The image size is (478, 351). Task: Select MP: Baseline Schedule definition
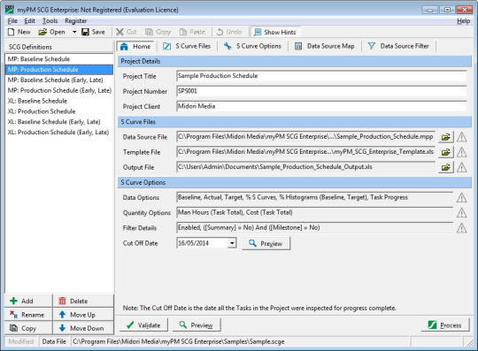point(58,59)
